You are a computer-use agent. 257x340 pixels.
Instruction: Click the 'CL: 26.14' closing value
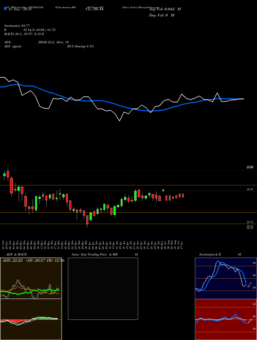[95, 9]
